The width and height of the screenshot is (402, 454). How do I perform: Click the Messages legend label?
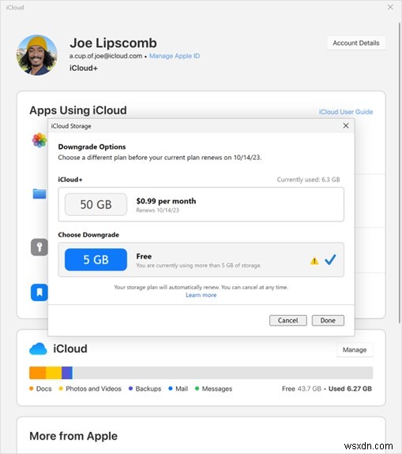point(217,389)
